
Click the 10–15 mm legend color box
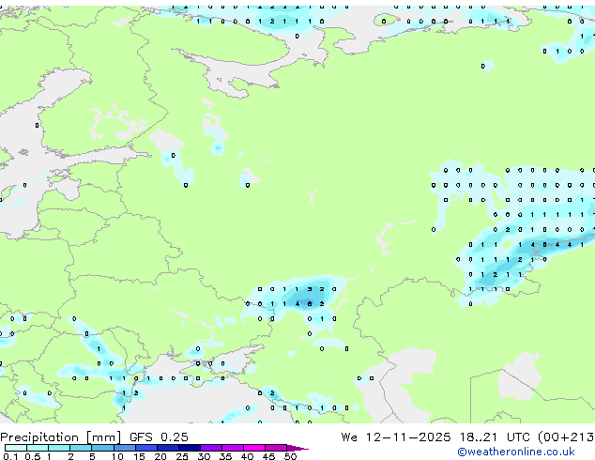pyautogui.click(x=125, y=448)
